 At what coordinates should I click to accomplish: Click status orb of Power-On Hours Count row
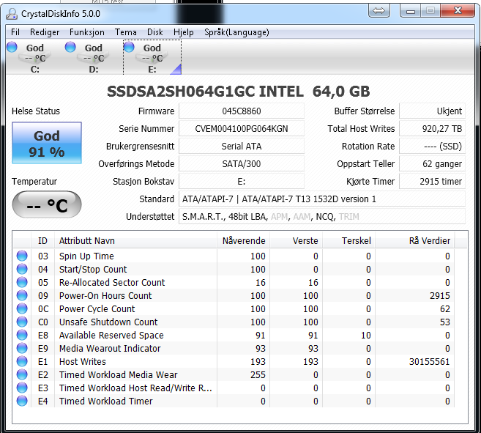coord(22,295)
